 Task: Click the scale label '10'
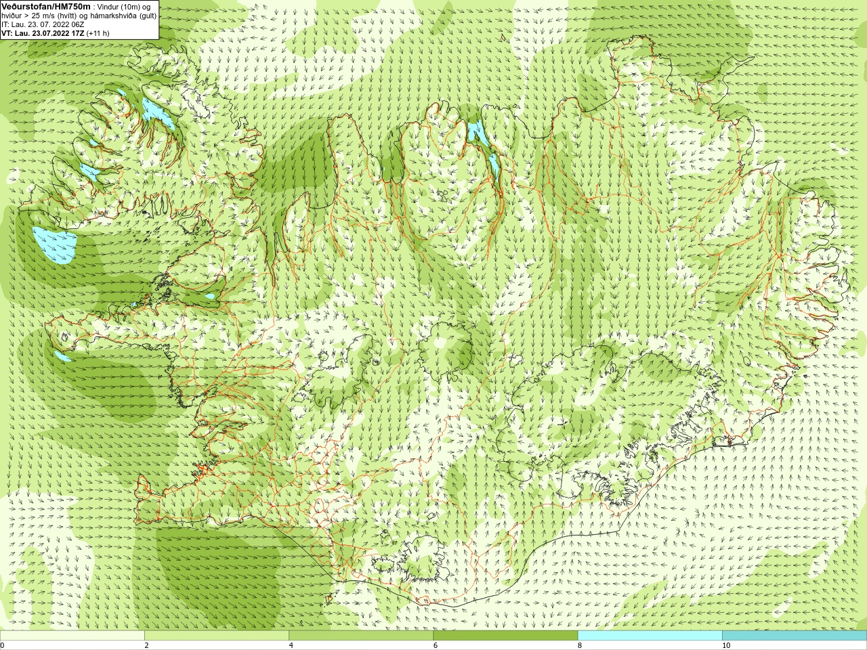pos(726,646)
